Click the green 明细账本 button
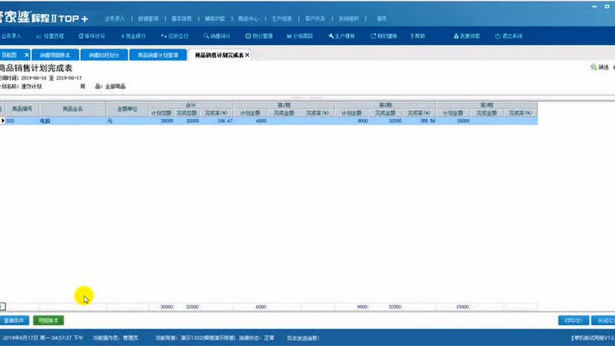 (49, 321)
